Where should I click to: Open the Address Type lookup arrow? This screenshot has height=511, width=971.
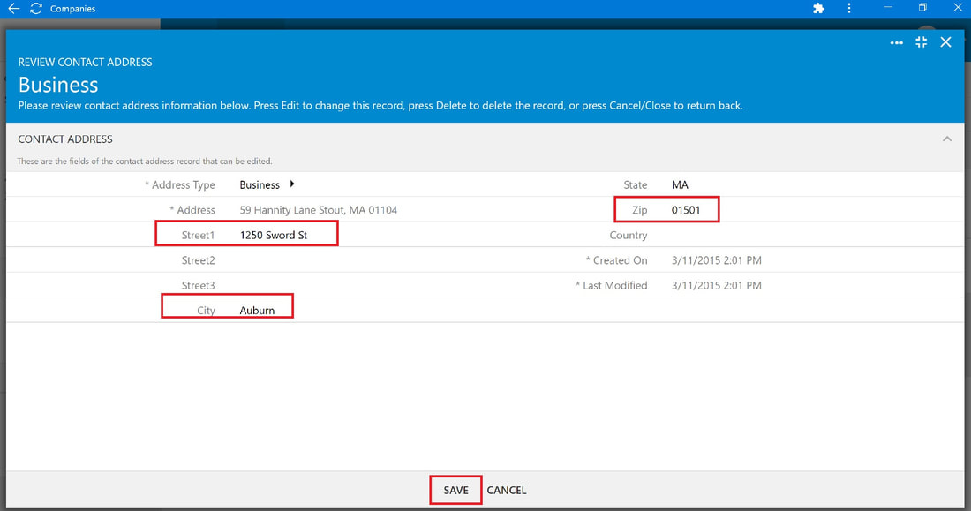pyautogui.click(x=292, y=184)
